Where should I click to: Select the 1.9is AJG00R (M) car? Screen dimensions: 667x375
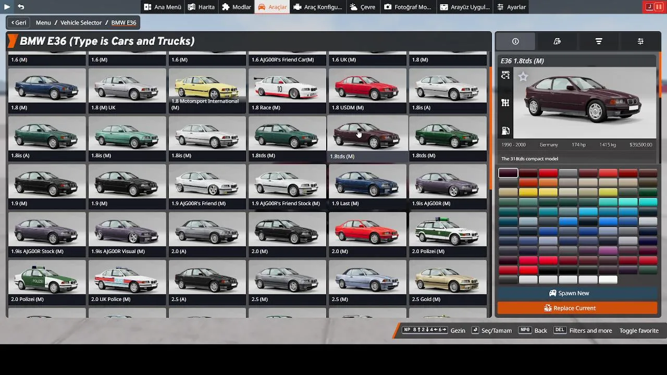click(448, 187)
